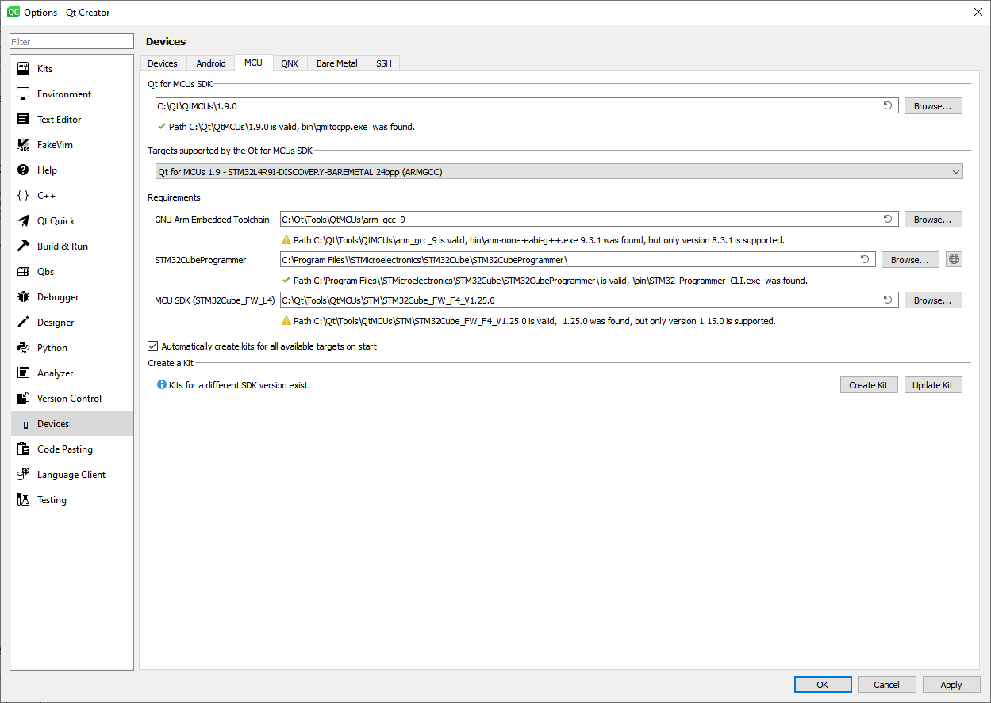Select the FakeVim sidebar icon
This screenshot has width=991, height=703.
23,145
